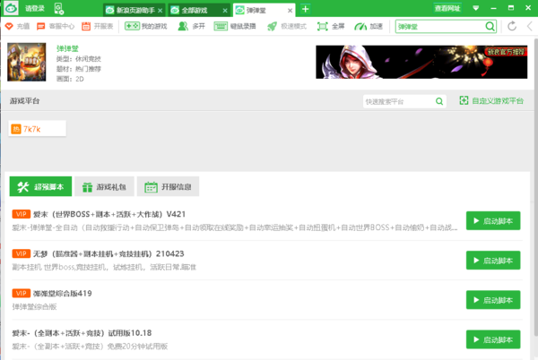Click script title 弹弹堂综合版419
The width and height of the screenshot is (538, 360).
point(63,294)
